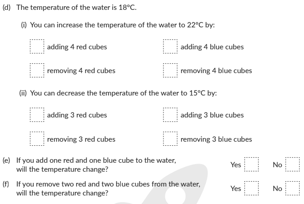This screenshot has height=204, width=304.
Task: Select the 'removing 3 red cubes' checkbox
Action: tap(37, 139)
